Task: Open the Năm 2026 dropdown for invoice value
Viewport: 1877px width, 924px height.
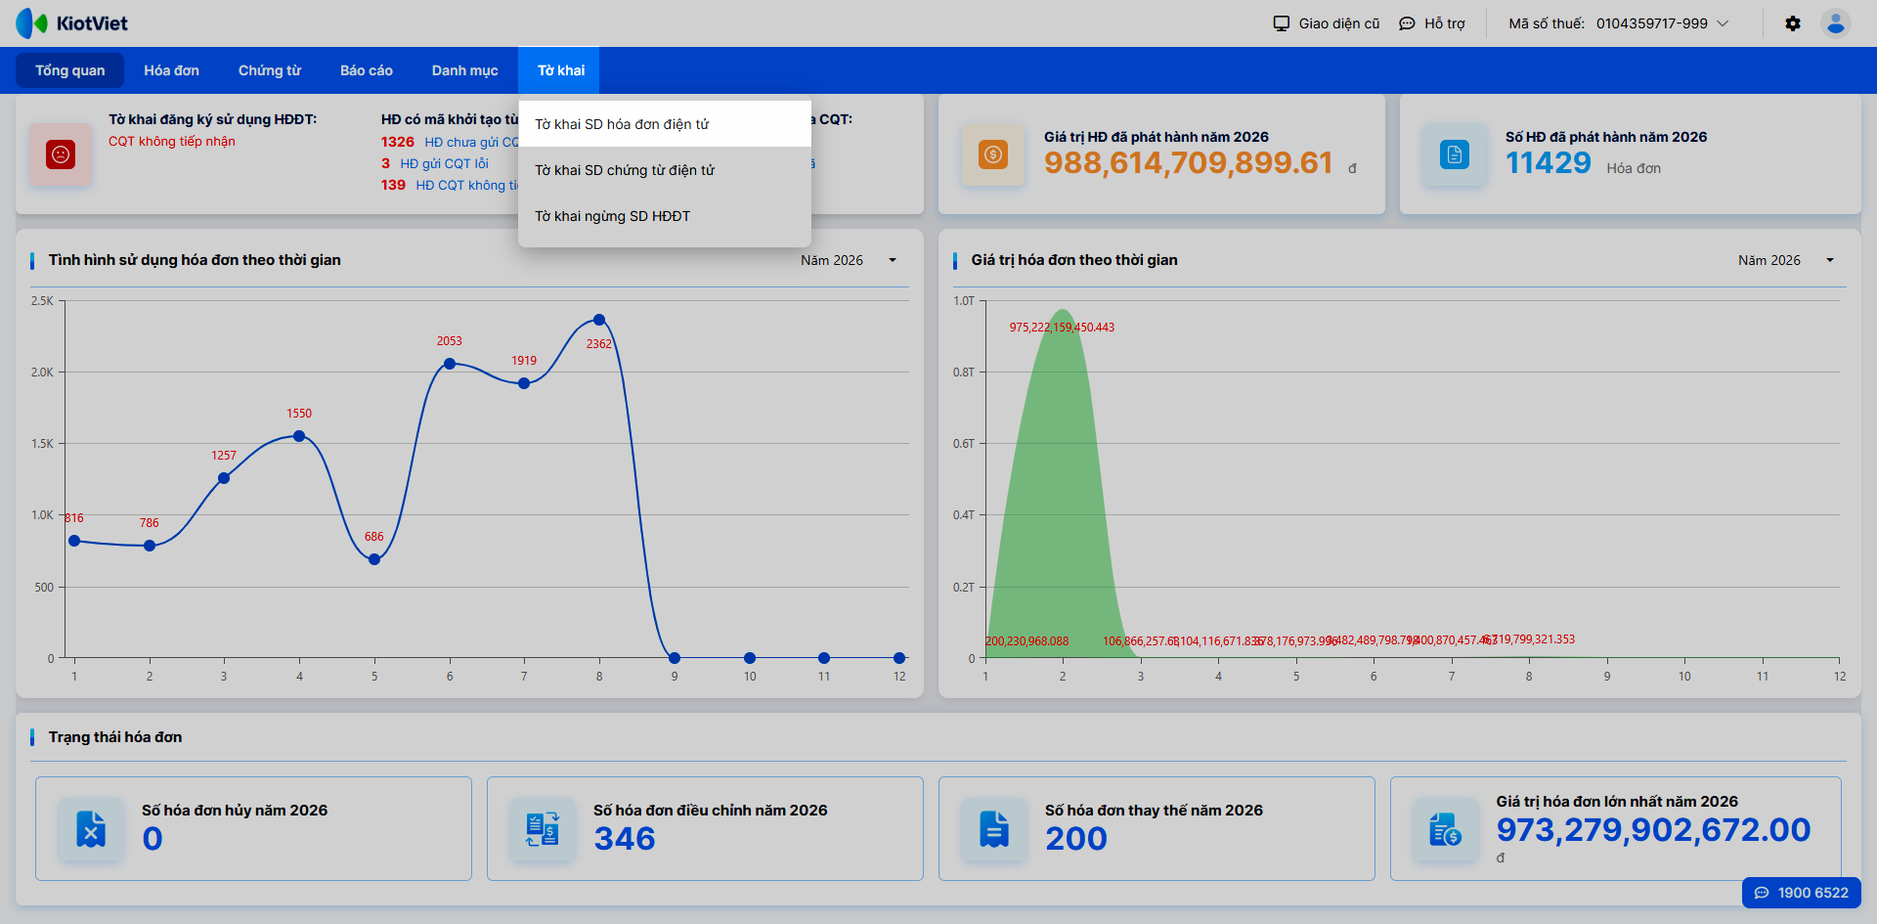Action: 1786,260
